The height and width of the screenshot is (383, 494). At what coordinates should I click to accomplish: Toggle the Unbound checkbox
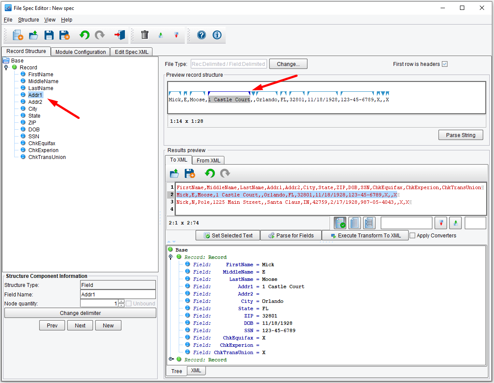click(128, 304)
